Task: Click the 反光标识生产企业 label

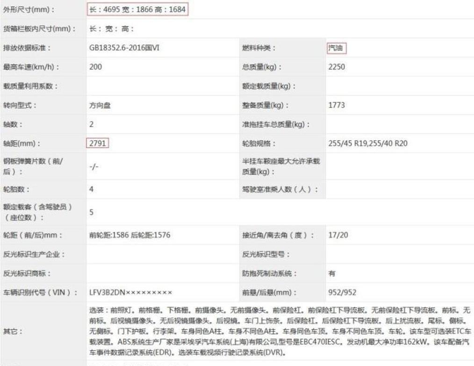Action: [34, 254]
